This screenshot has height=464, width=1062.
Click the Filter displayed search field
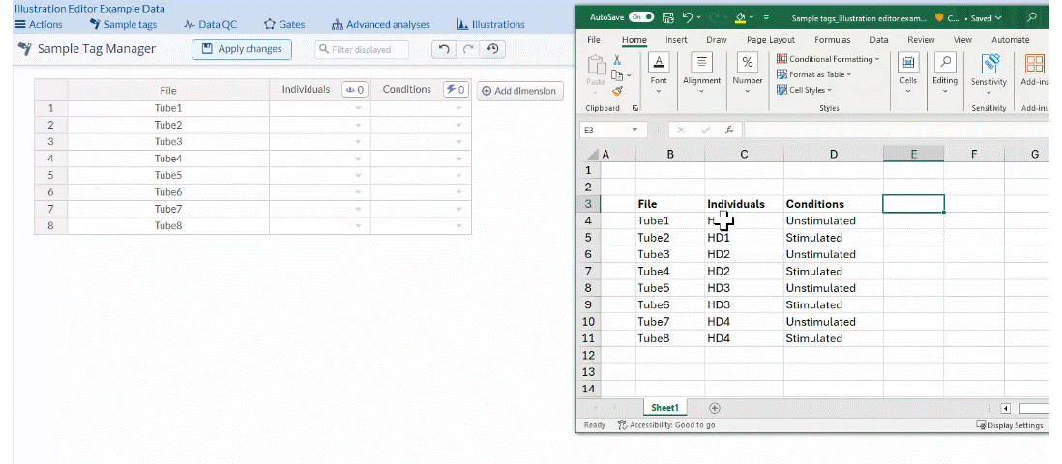click(x=362, y=49)
